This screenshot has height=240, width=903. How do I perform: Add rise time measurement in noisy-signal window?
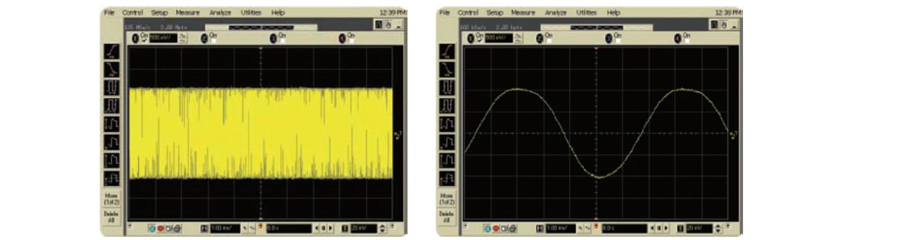111,52
